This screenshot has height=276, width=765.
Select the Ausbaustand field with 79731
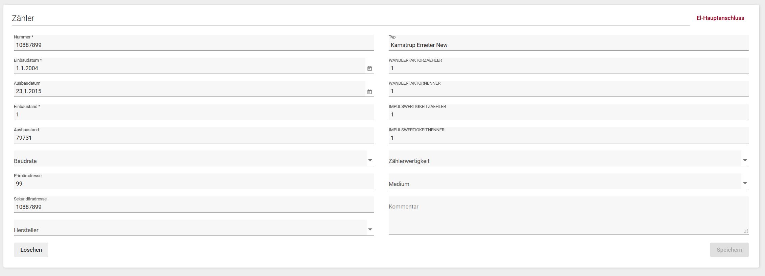tap(193, 138)
